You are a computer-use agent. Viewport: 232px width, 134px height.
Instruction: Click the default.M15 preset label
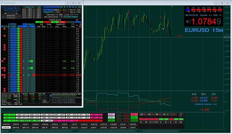[x=11, y=16]
